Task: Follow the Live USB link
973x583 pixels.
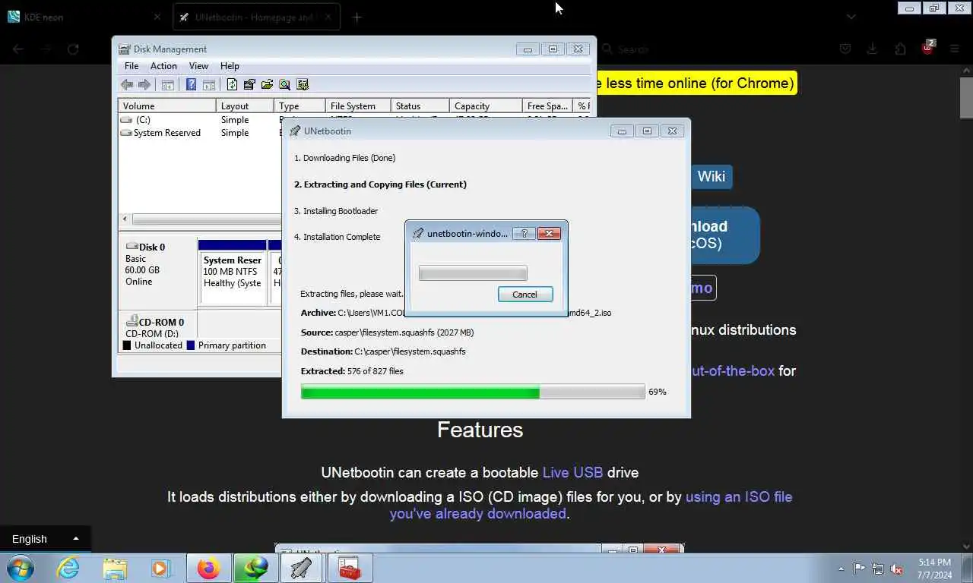Action: point(572,472)
